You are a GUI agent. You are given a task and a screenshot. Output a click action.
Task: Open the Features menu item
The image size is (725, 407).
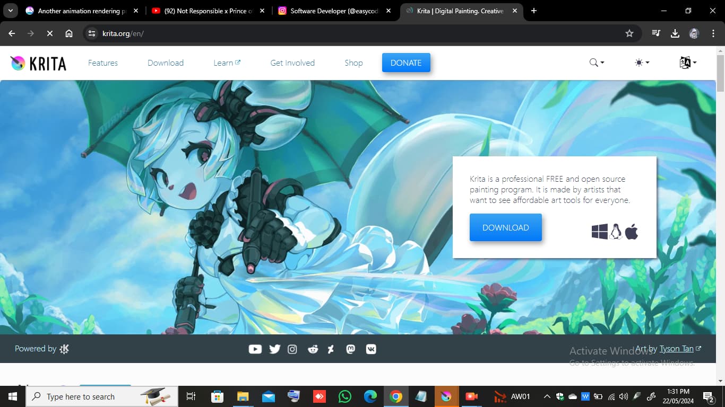point(103,63)
